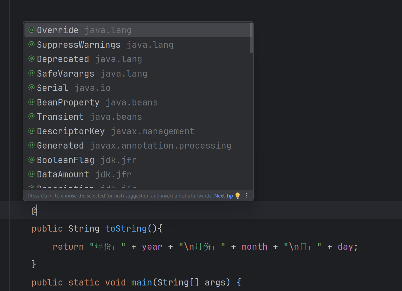Click the closing brace of toString method

[x=34, y=264]
